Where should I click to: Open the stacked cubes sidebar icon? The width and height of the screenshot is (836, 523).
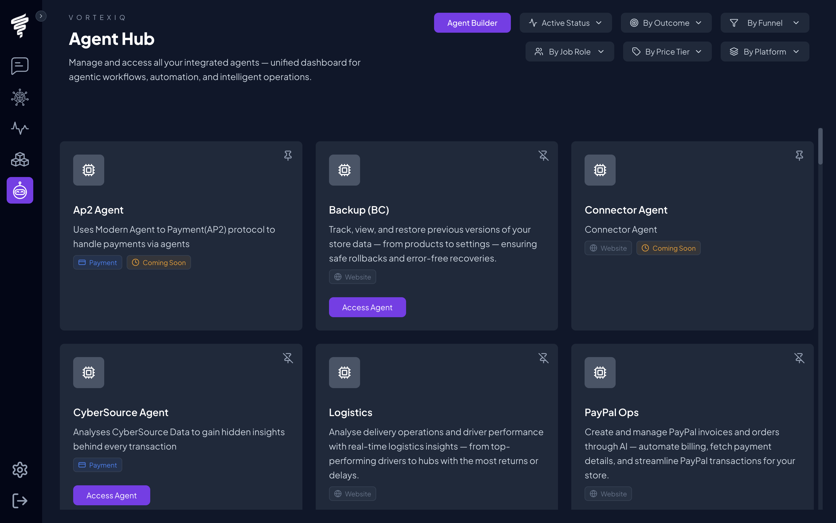20,160
